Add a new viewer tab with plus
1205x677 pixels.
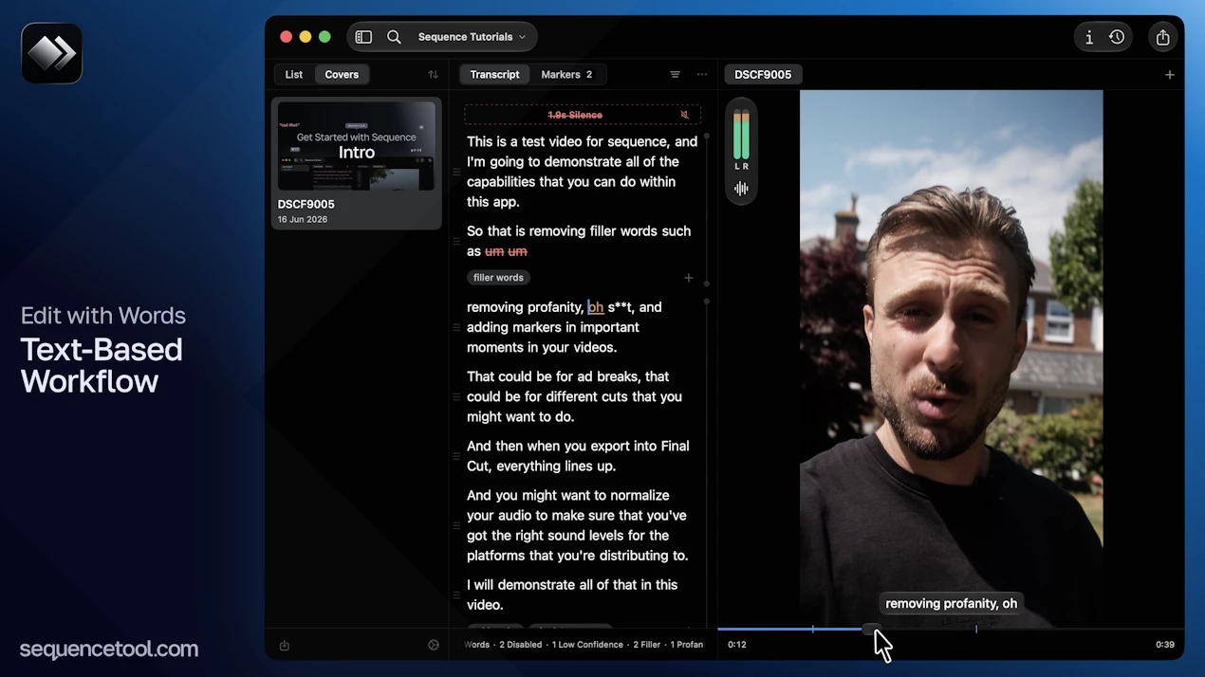[x=1170, y=75]
